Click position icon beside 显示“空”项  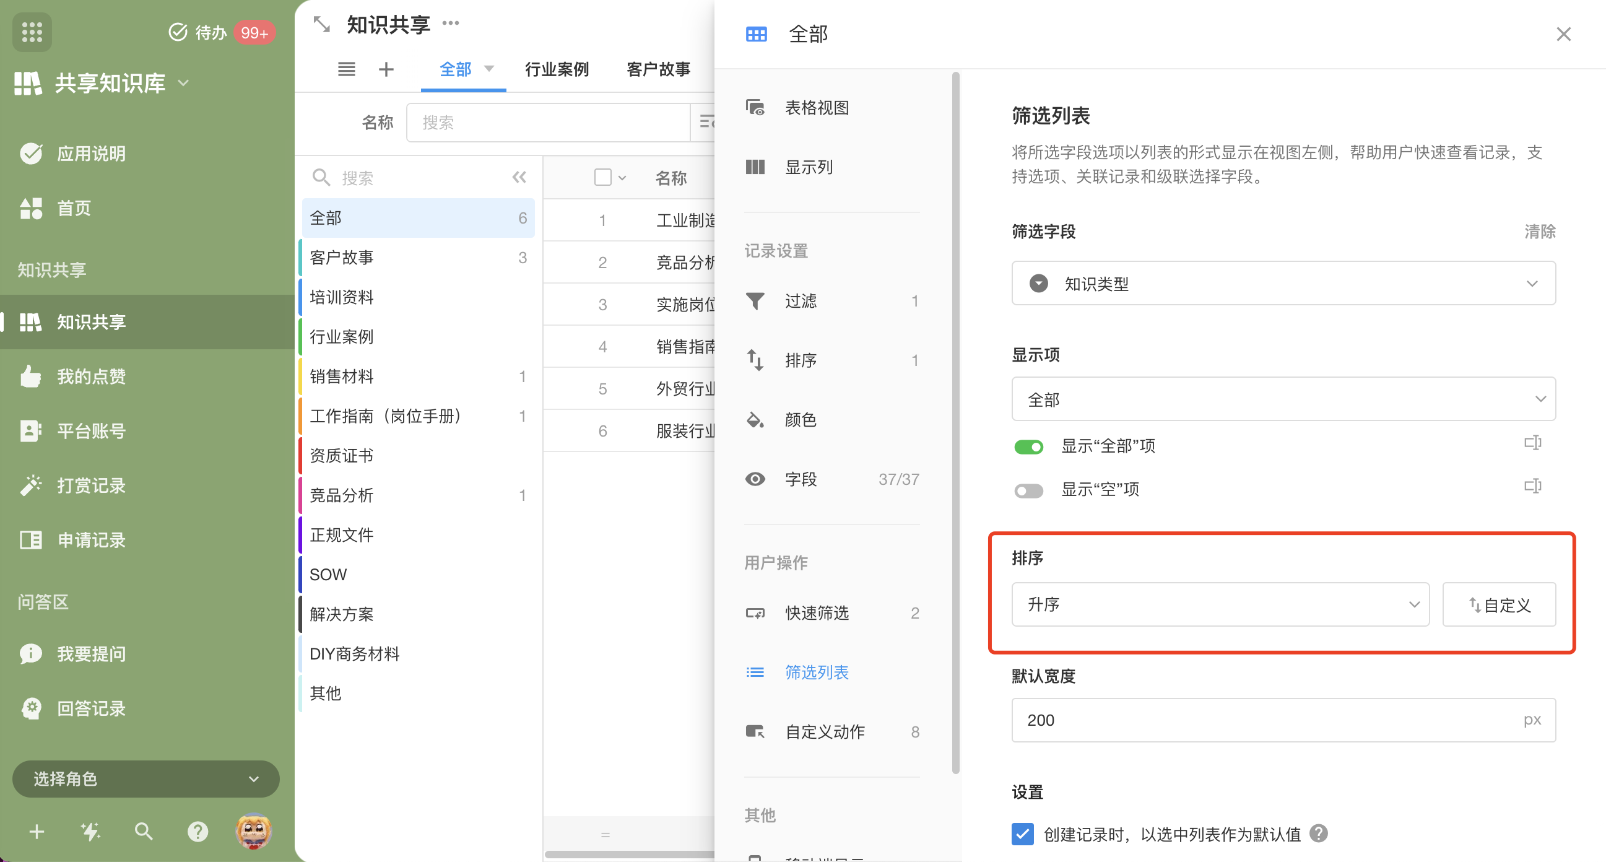click(x=1532, y=486)
